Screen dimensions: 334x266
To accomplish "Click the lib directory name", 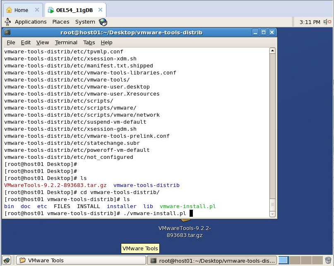I will (148, 206).
